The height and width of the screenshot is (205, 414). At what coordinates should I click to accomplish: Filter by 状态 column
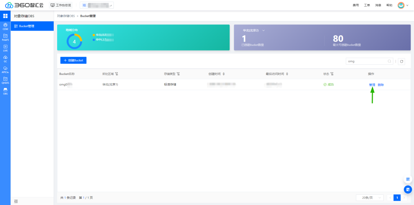coord(332,74)
